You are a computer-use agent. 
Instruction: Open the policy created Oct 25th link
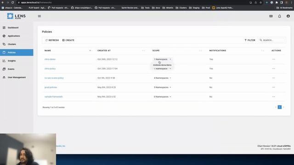click(50, 68)
